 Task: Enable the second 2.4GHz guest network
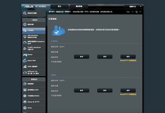pyautogui.click(x=105, y=57)
